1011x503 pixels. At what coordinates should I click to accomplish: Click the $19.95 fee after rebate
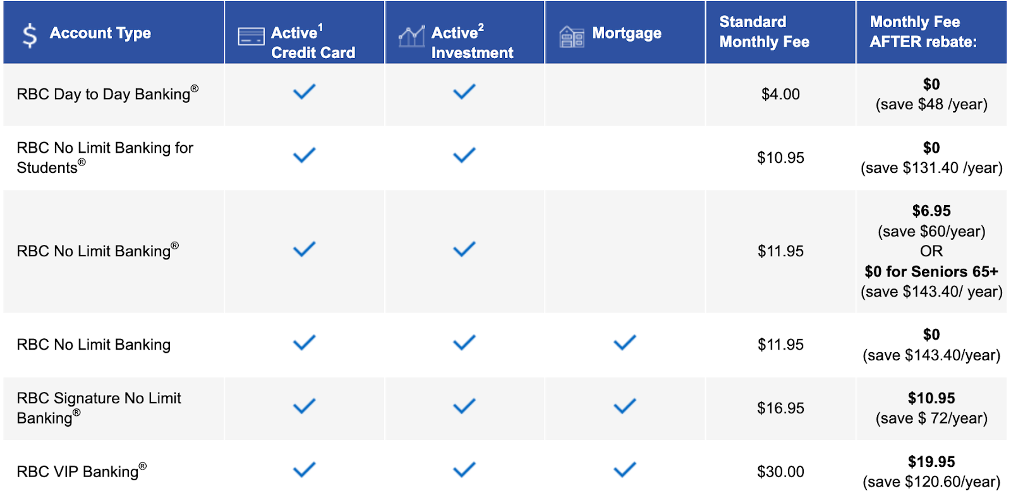pyautogui.click(x=931, y=462)
